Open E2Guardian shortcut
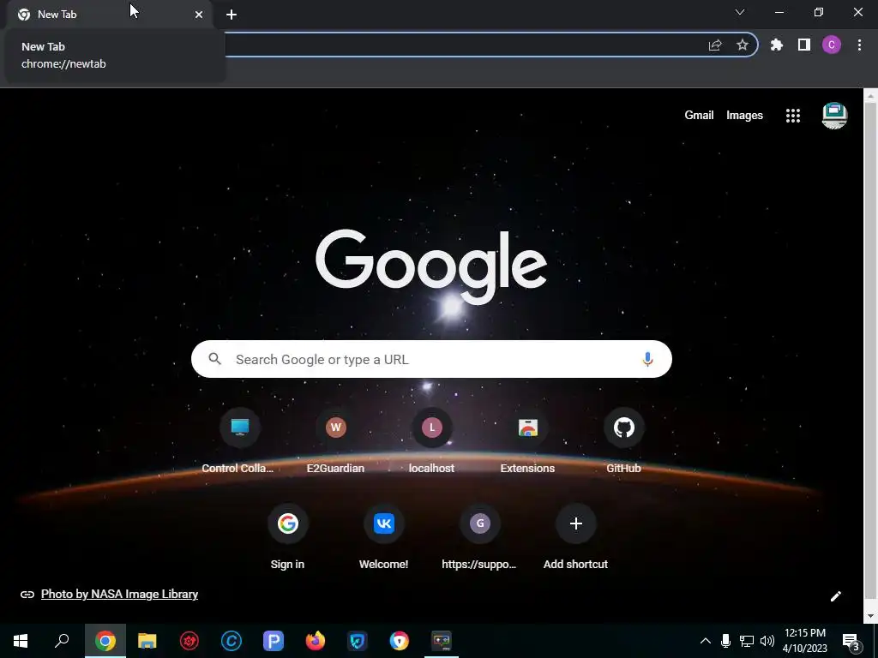The height and width of the screenshot is (658, 878). (x=335, y=441)
